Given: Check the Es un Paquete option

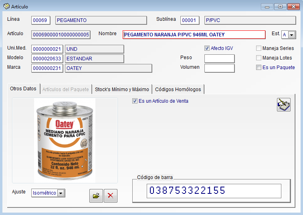Looking at the screenshot, I should (259, 68).
